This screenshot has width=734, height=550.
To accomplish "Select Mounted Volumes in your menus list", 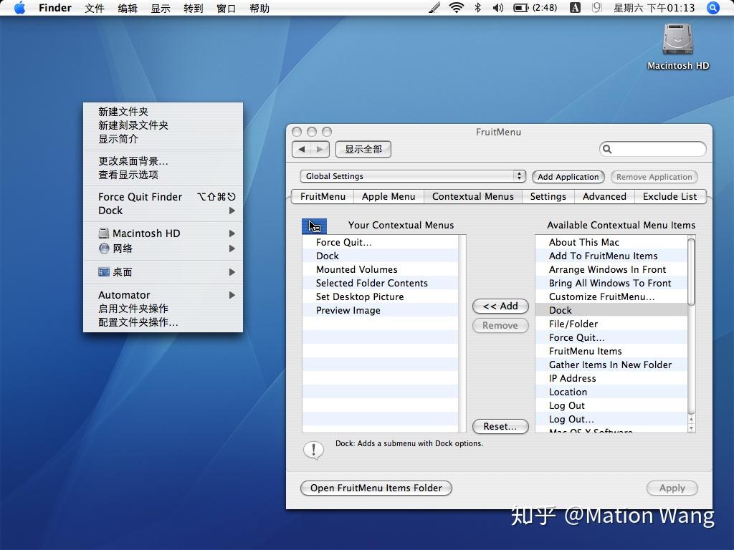I will [381, 269].
